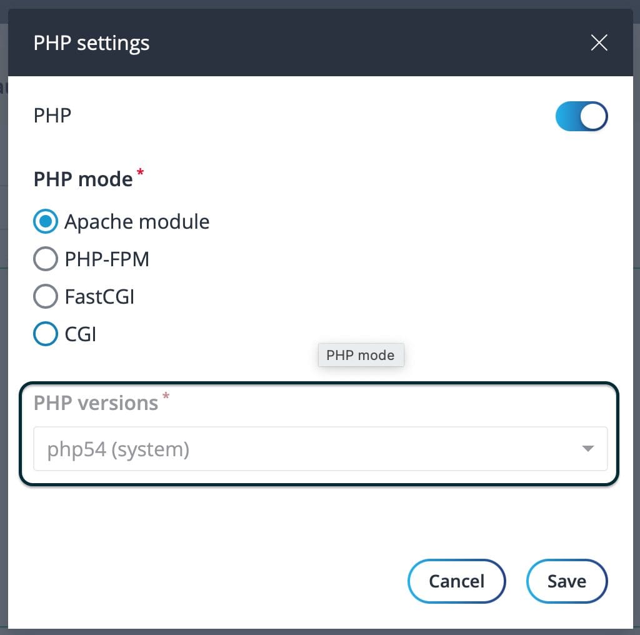Image resolution: width=640 pixels, height=635 pixels.
Task: Click the "PHP settings" dialog title
Action: (91, 44)
